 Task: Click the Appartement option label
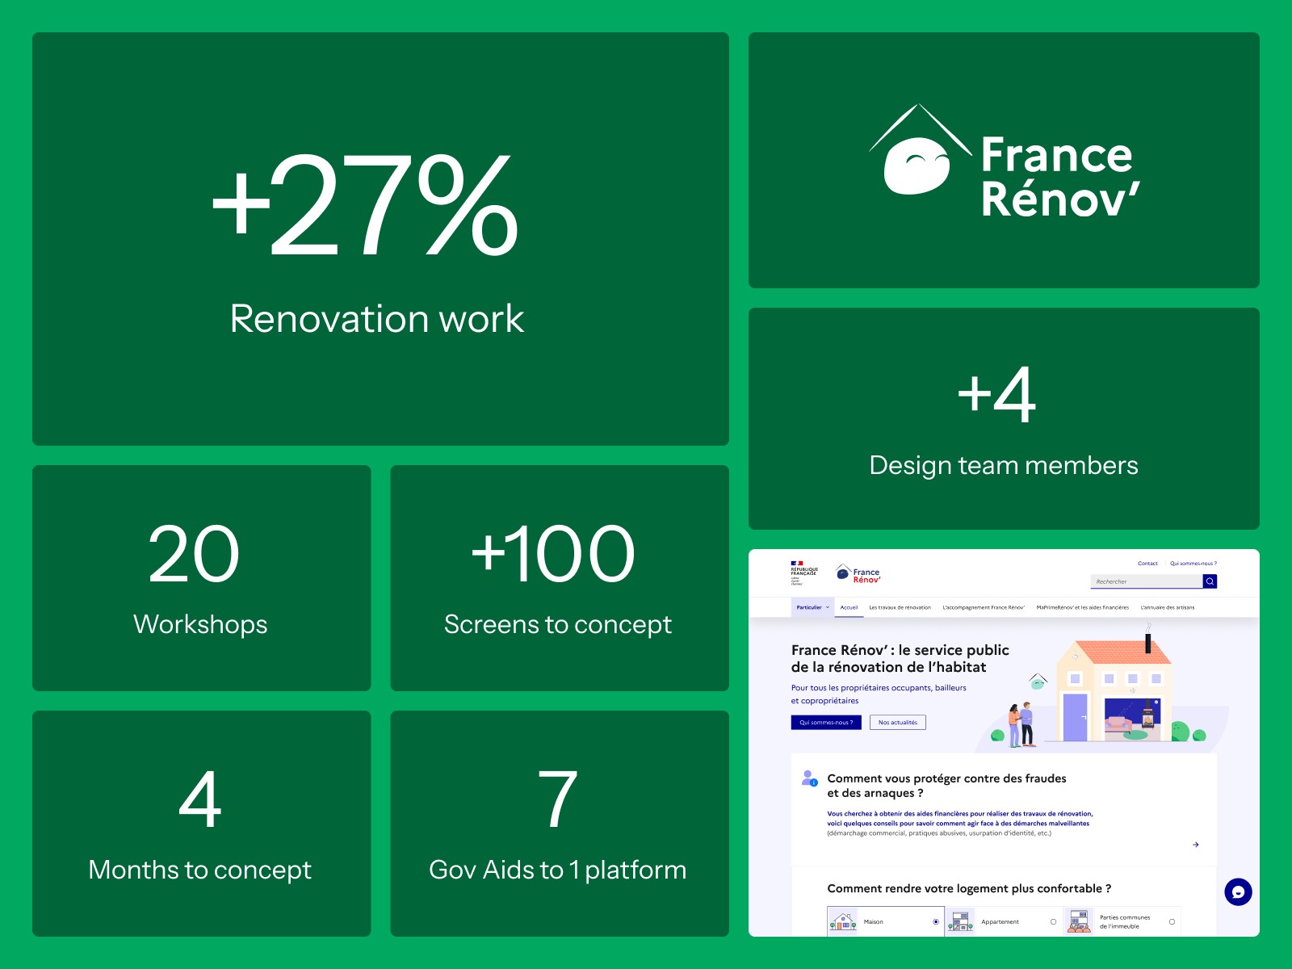(1000, 921)
